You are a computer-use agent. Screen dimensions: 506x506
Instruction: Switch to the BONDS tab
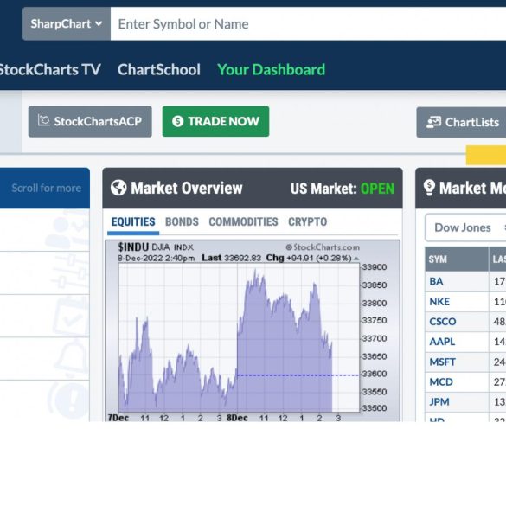(x=182, y=222)
